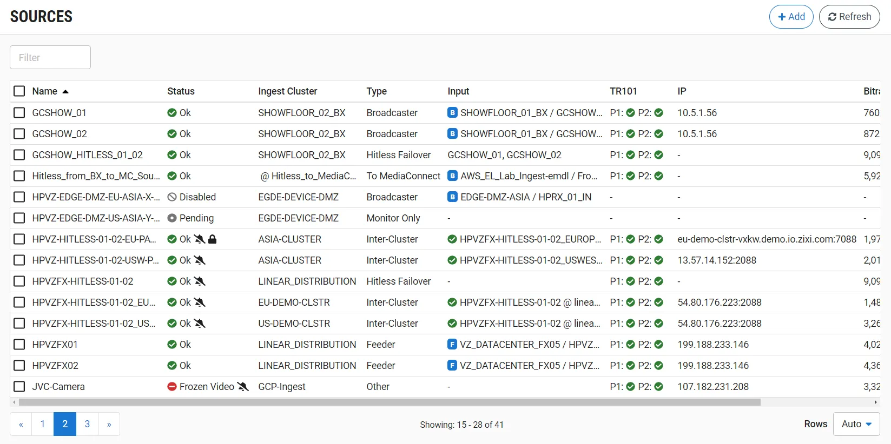Click the 'To MediaConnect' type cell
891x444 pixels.
click(x=404, y=176)
